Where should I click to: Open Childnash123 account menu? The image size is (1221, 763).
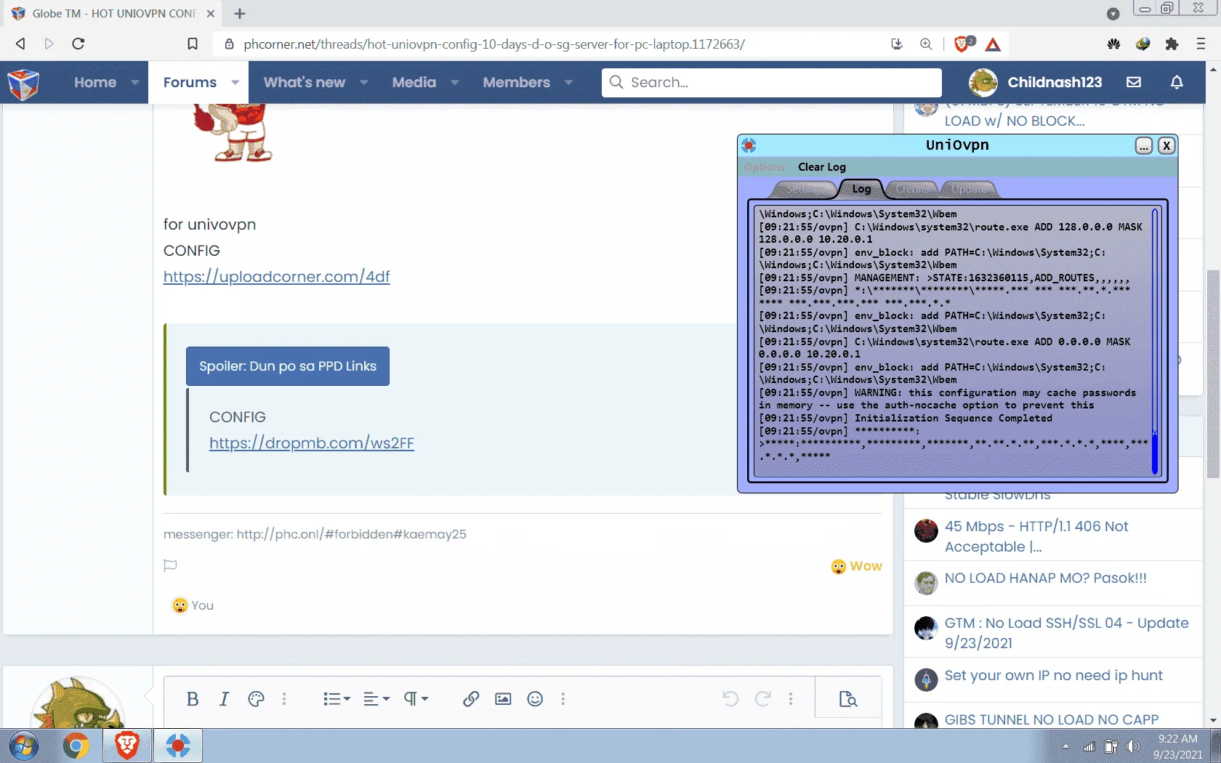click(x=1036, y=82)
